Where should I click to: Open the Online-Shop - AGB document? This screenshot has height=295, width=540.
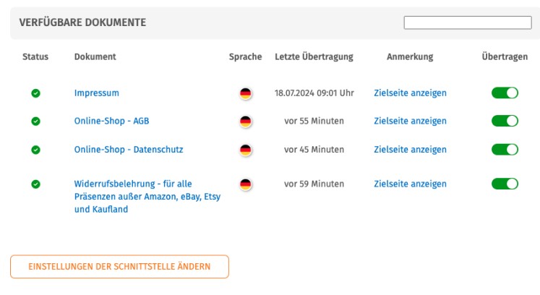click(x=111, y=121)
